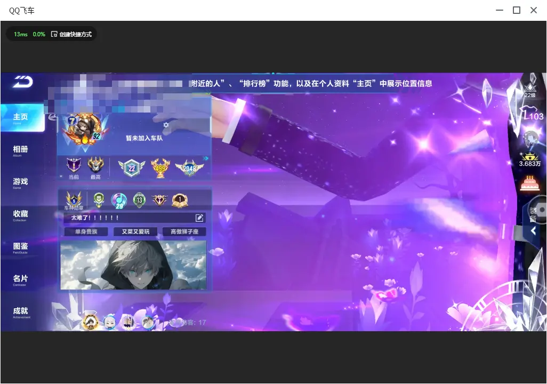The height and width of the screenshot is (384, 547).
Task: Select the 又菜又爱玩 tag
Action: (135, 232)
